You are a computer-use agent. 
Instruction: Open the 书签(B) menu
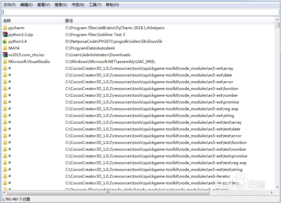[x=78, y=5]
